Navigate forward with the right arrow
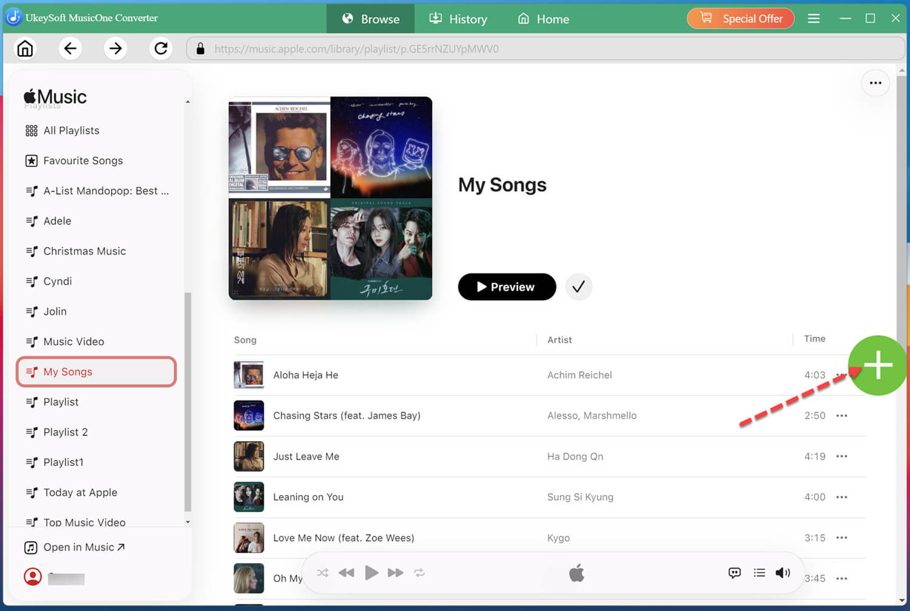The image size is (910, 611). pyautogui.click(x=115, y=49)
